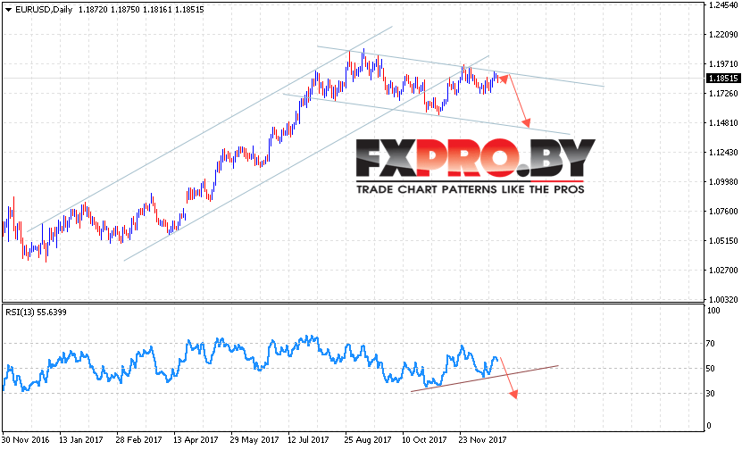Image resolution: width=742 pixels, height=450 pixels.
Task: Click the 28 Feb 2017 date label
Action: tap(138, 440)
